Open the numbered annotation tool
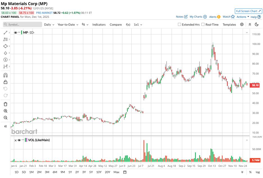The height and width of the screenshot is (178, 263). (5, 60)
